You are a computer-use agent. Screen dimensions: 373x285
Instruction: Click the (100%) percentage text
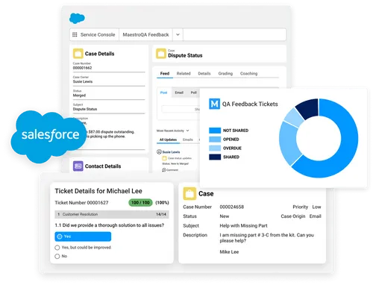pos(162,203)
